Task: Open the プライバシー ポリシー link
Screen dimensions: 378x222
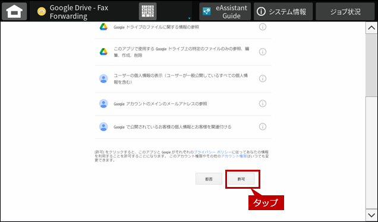Action: coord(213,152)
